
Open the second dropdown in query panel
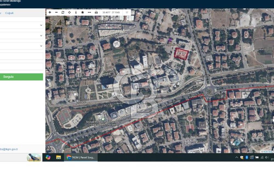click(21, 36)
